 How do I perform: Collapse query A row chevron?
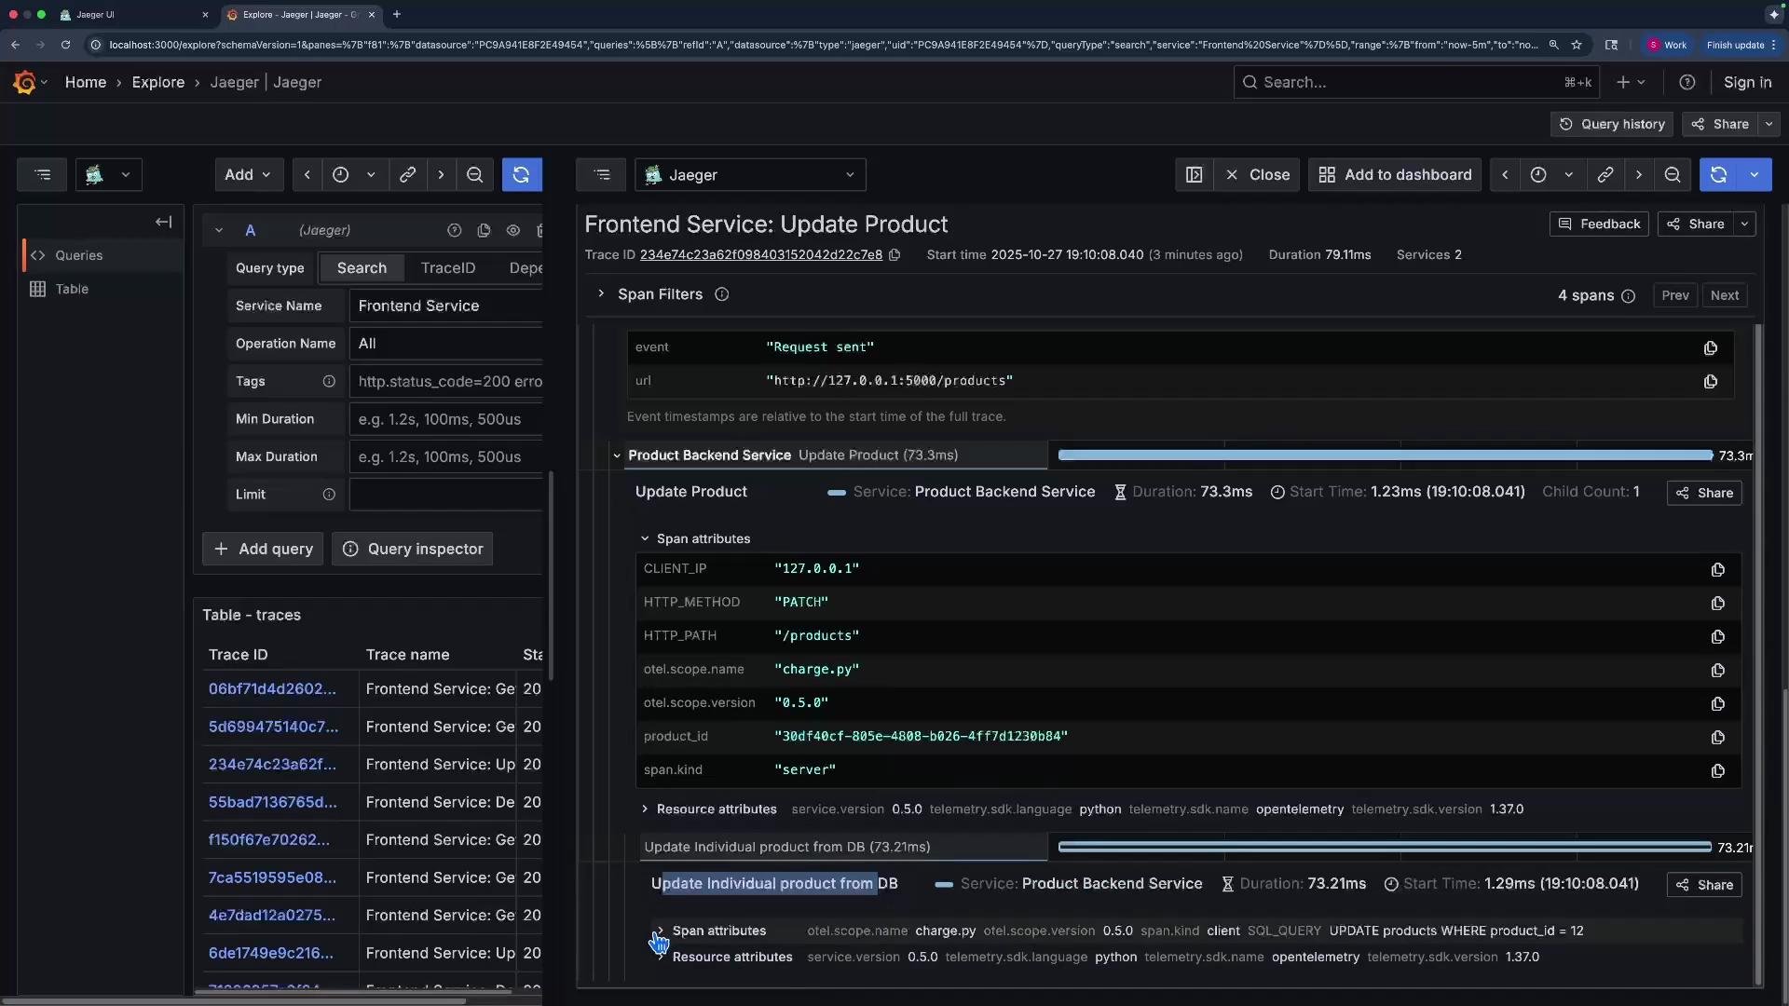click(x=218, y=230)
